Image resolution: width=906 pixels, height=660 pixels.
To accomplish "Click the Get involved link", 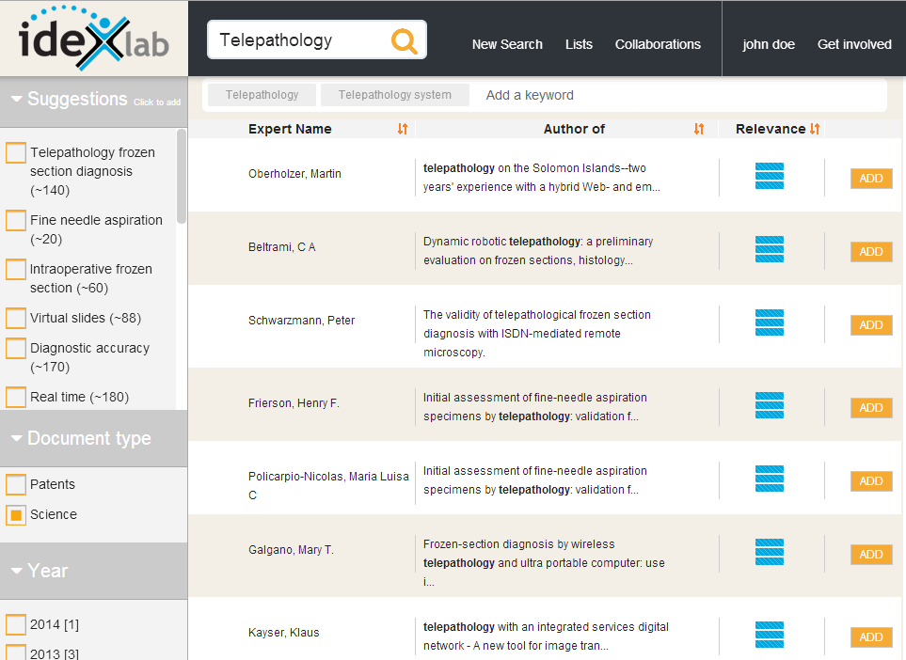I will pyautogui.click(x=854, y=44).
